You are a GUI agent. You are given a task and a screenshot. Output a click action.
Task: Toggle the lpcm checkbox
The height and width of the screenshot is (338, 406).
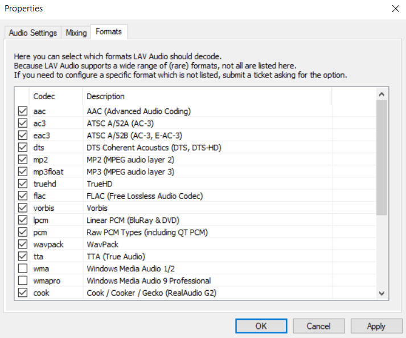tap(23, 220)
